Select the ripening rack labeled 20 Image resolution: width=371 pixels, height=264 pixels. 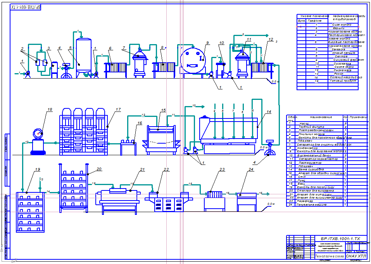click(x=74, y=187)
